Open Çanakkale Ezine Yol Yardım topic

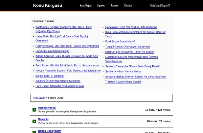(x=131, y=27)
